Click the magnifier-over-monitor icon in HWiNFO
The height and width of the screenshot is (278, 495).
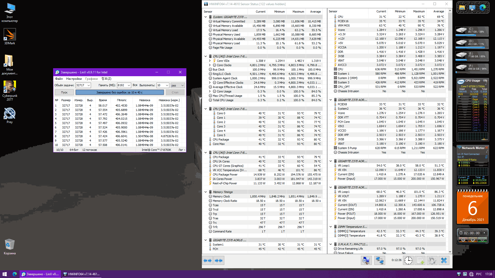tap(366, 260)
